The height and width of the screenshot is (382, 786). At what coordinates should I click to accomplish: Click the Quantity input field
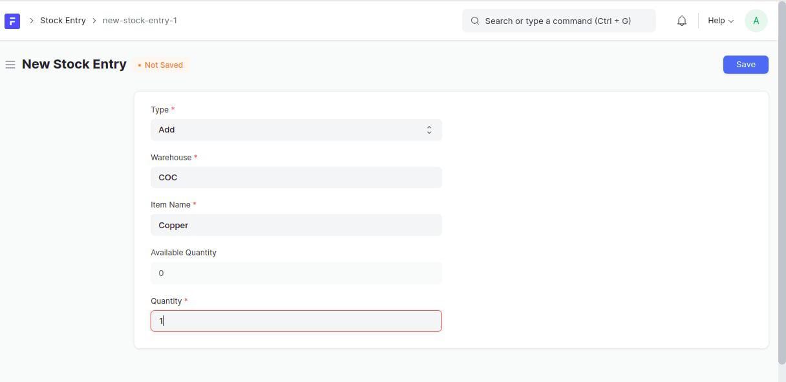[x=296, y=321]
